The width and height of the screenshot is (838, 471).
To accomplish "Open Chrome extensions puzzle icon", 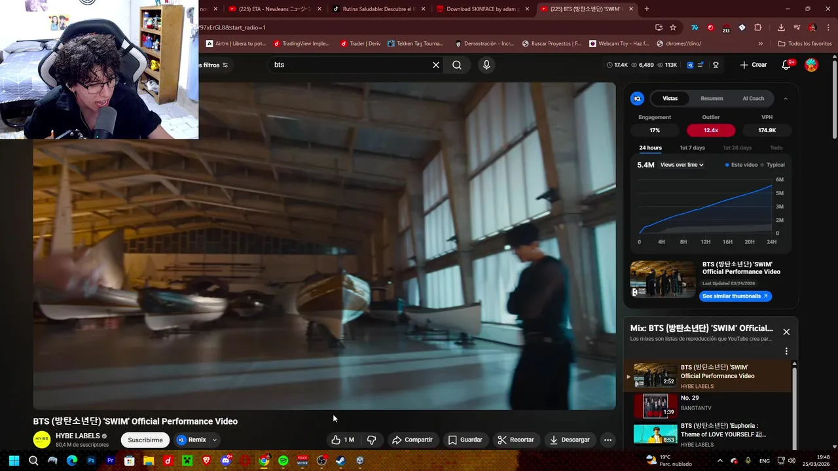I will coord(758,27).
